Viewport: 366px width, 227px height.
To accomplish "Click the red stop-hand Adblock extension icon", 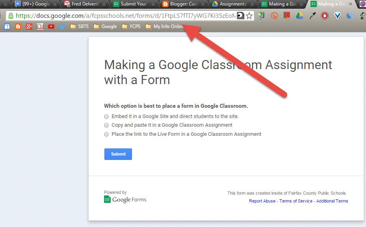I will coord(325,16).
